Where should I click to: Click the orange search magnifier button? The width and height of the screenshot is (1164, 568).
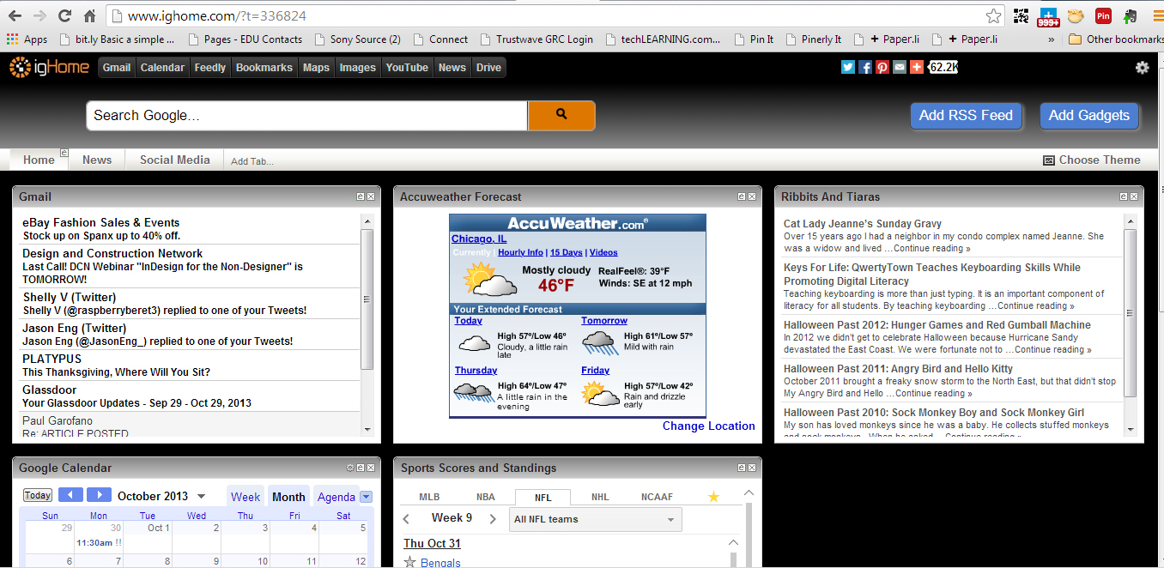(561, 115)
